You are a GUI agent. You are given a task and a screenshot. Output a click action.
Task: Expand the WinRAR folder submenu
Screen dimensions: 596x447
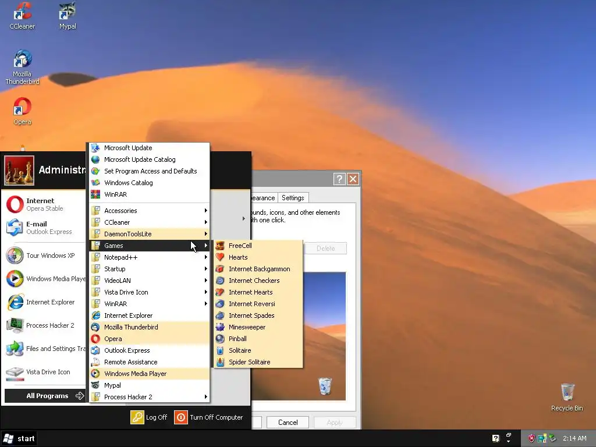pos(150,304)
